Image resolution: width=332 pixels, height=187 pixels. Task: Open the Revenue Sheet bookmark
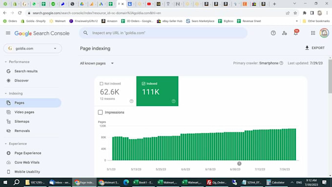[249, 21]
